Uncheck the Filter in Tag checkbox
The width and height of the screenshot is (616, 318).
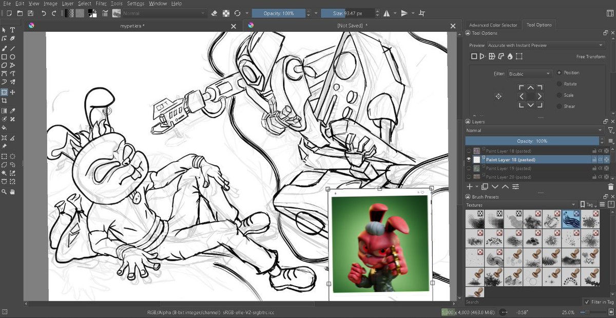click(x=588, y=302)
